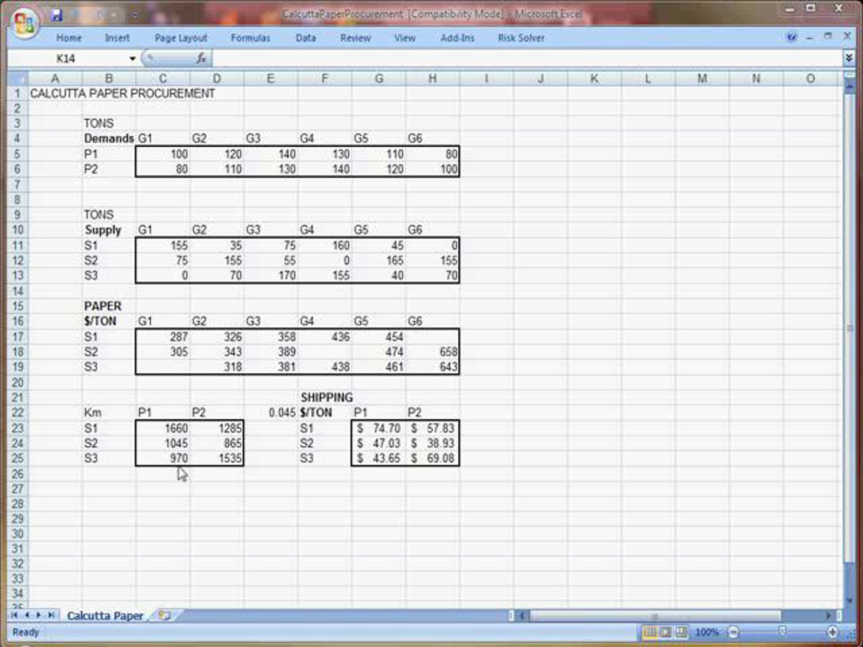Click the zoom out minus button

(734, 632)
